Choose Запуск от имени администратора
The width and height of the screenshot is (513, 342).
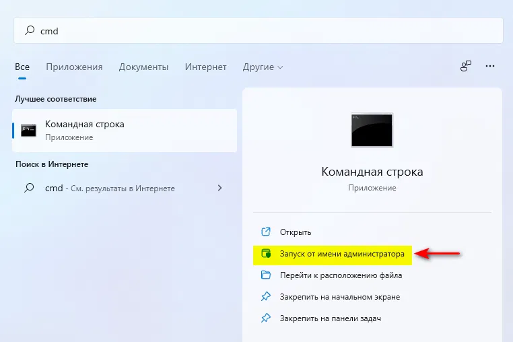click(333, 254)
